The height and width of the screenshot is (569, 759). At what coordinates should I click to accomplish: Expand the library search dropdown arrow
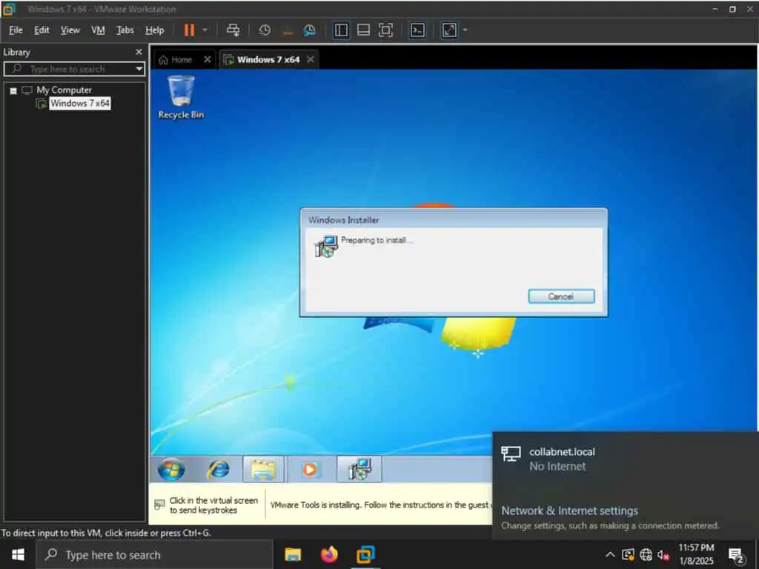139,69
